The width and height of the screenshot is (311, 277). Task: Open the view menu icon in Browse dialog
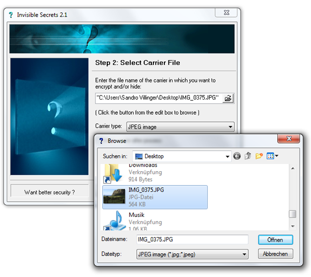click(272, 156)
